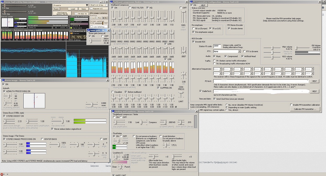Toggle Encode stereo in FM Stereo Encoder
The height and width of the screenshot is (176, 326).
(x=229, y=28)
